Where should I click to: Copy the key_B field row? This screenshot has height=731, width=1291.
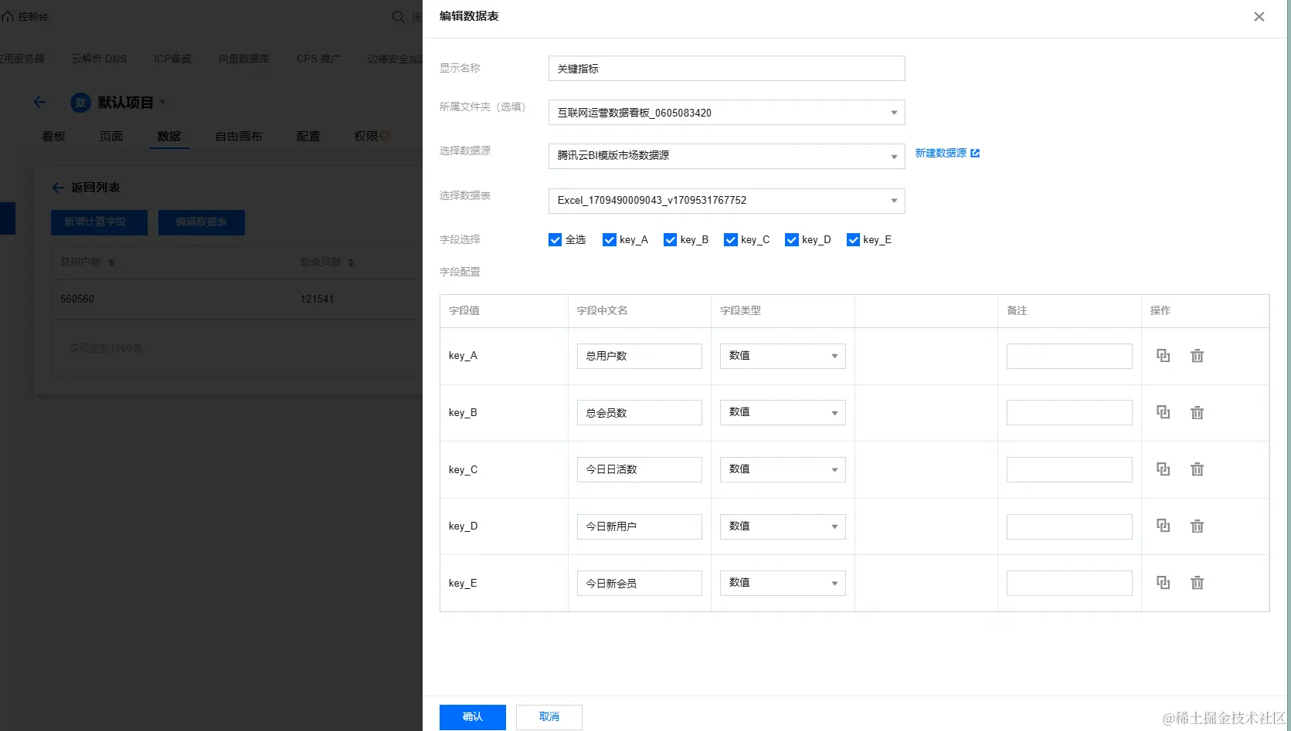(1163, 412)
